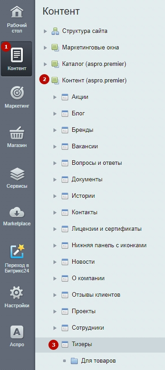Open the Сервисы layers icon
The height and width of the screenshot is (370, 165).
(17, 174)
